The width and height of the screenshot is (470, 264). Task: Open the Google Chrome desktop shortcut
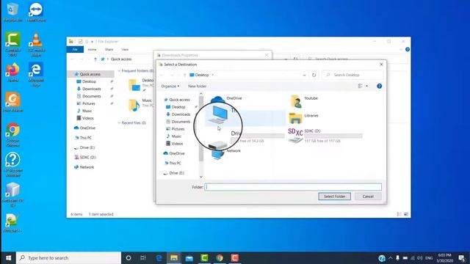pos(12,135)
